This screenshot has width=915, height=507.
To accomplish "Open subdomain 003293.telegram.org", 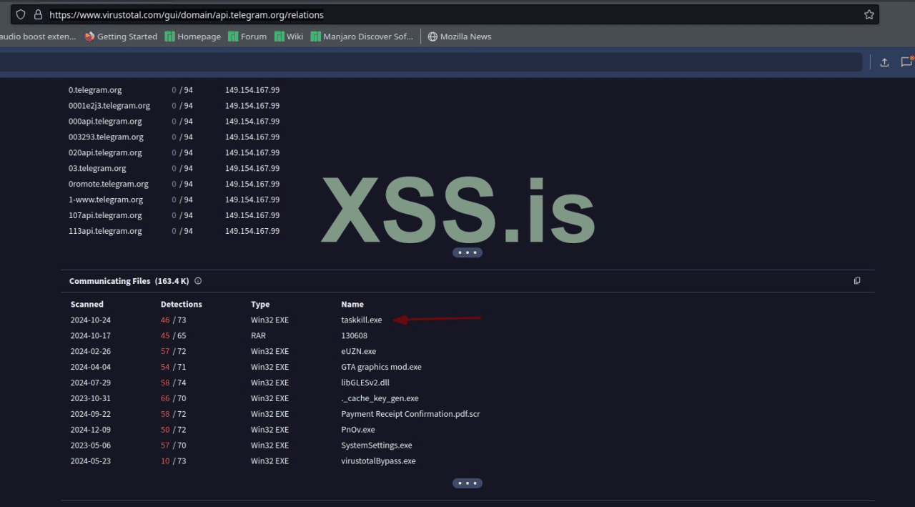I will point(106,137).
